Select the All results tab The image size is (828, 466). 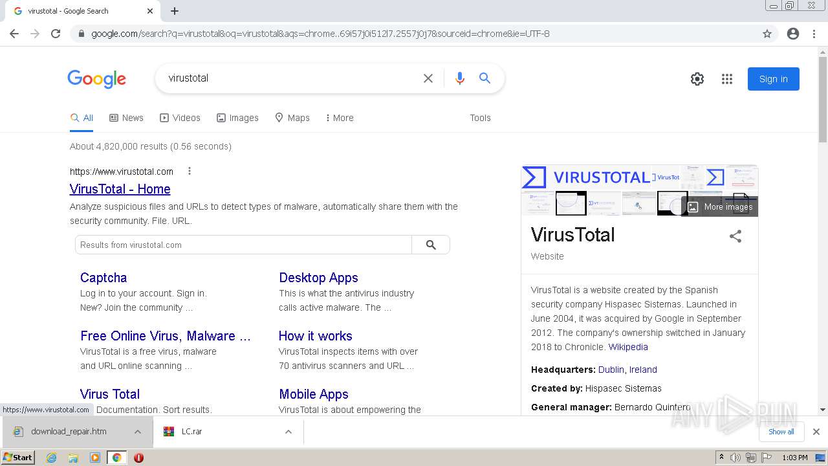(x=82, y=118)
